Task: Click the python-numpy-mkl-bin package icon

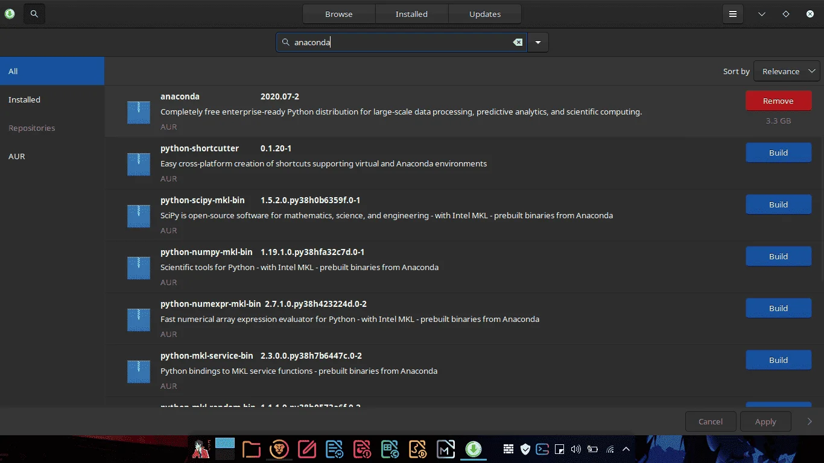Action: [x=139, y=268]
